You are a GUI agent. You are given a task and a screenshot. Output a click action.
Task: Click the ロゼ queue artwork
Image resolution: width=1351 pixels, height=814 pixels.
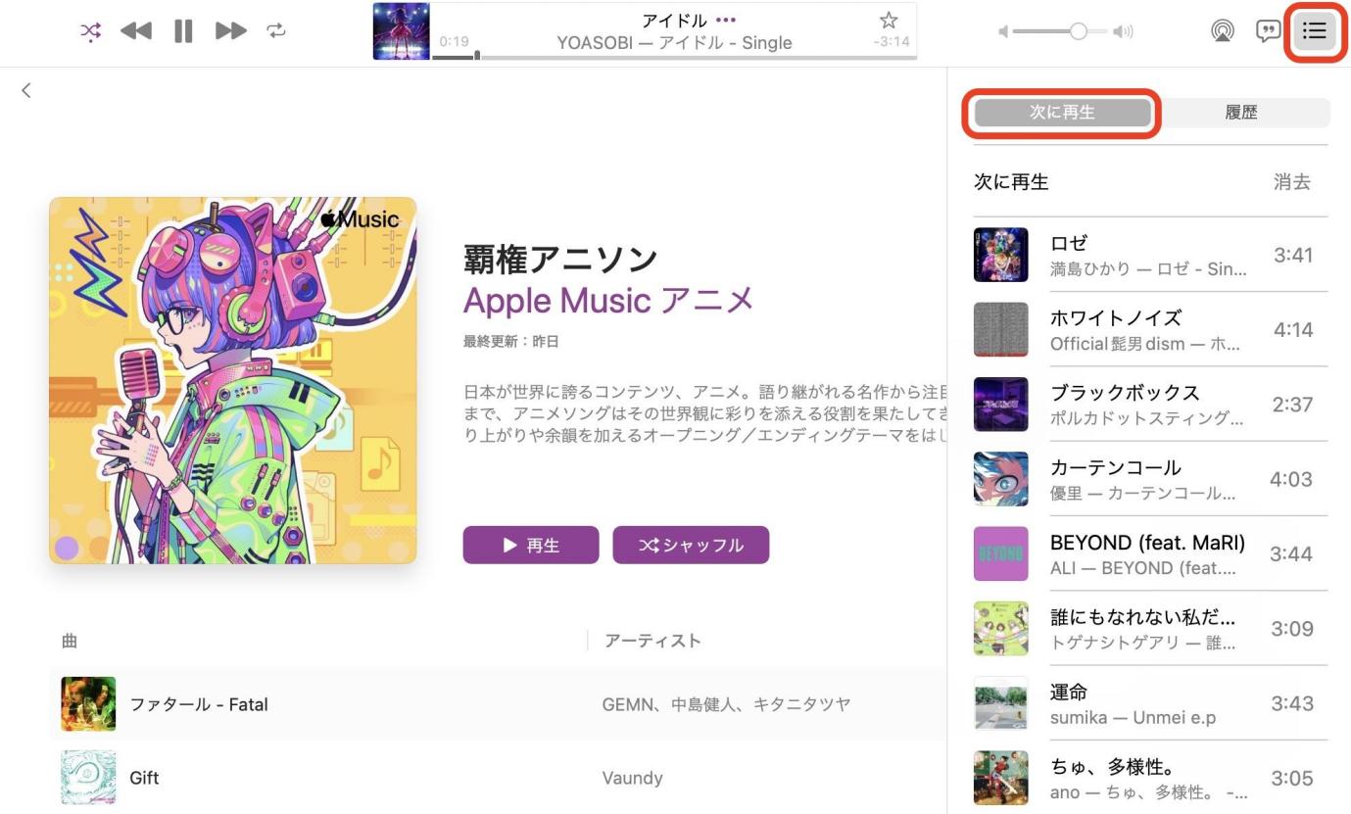(1001, 255)
